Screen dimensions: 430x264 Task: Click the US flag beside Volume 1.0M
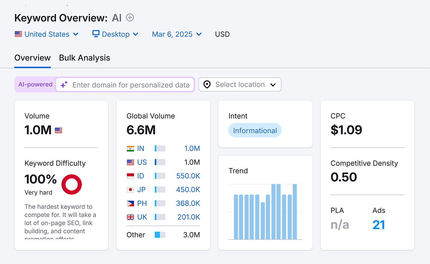(58, 130)
